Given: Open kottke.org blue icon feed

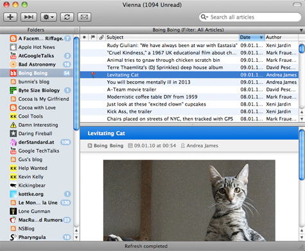Looking at the screenshot, I should point(13,194).
